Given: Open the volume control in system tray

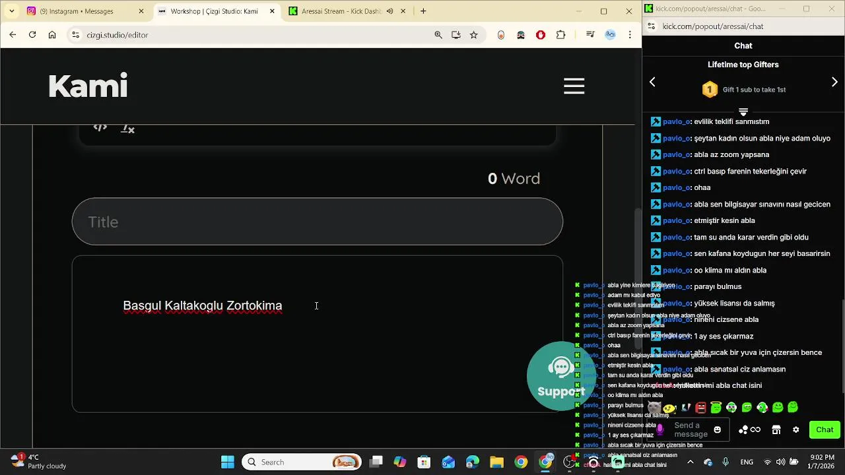Looking at the screenshot, I should click(781, 462).
